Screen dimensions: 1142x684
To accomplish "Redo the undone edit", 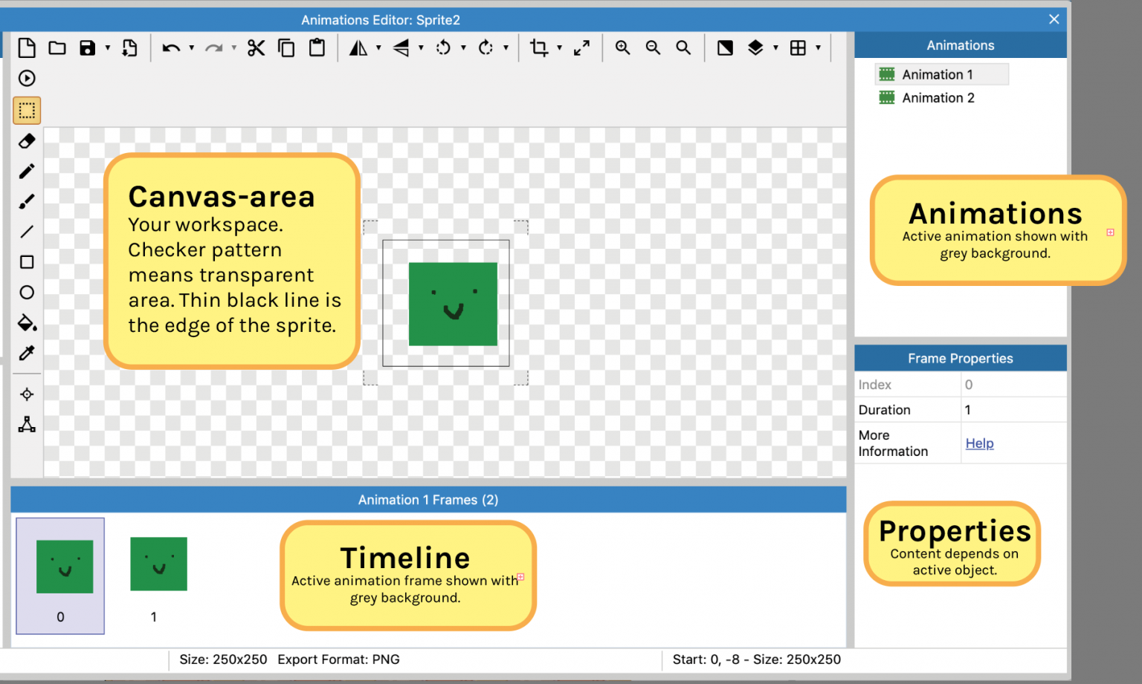I will point(214,48).
